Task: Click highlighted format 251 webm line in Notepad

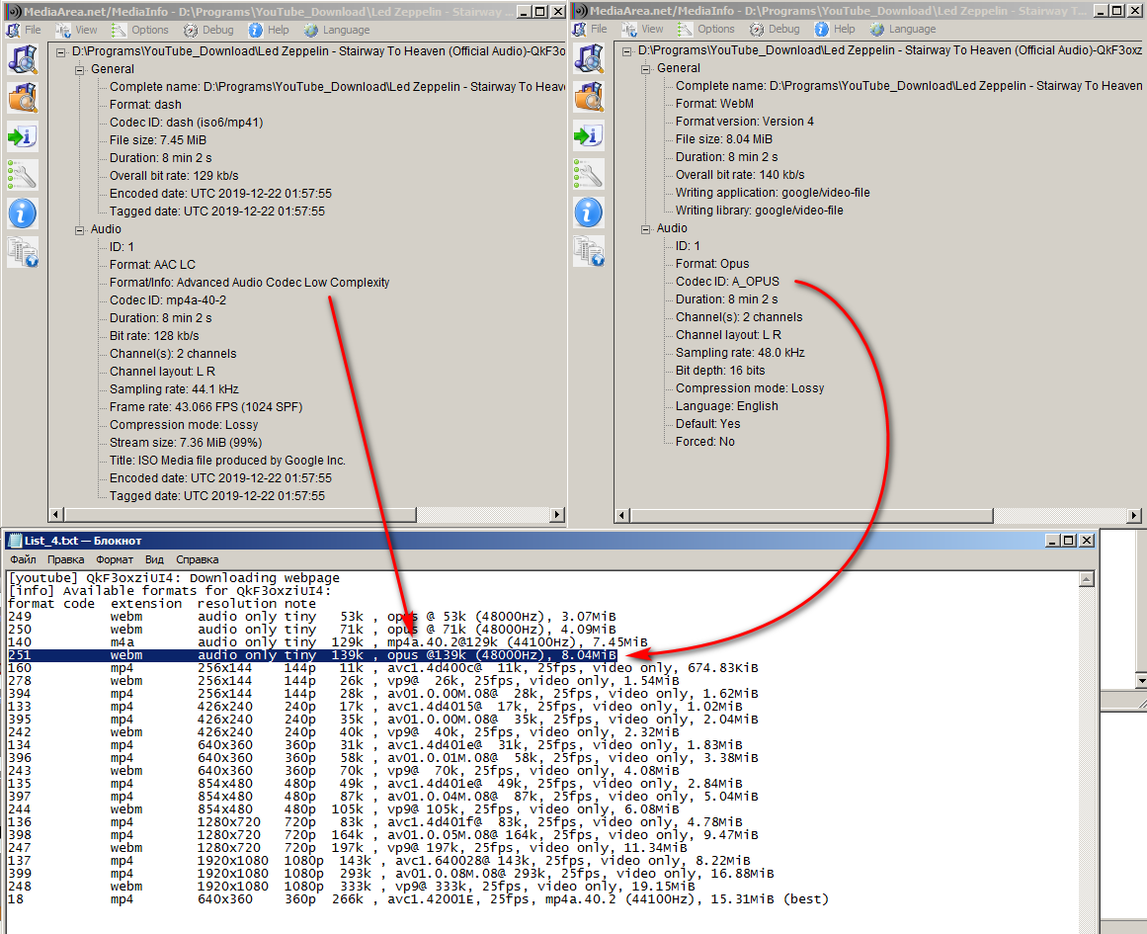Action: coord(312,655)
